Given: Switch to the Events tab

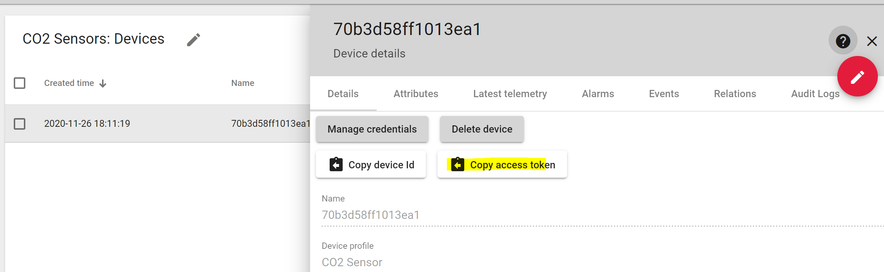Looking at the screenshot, I should tap(664, 94).
